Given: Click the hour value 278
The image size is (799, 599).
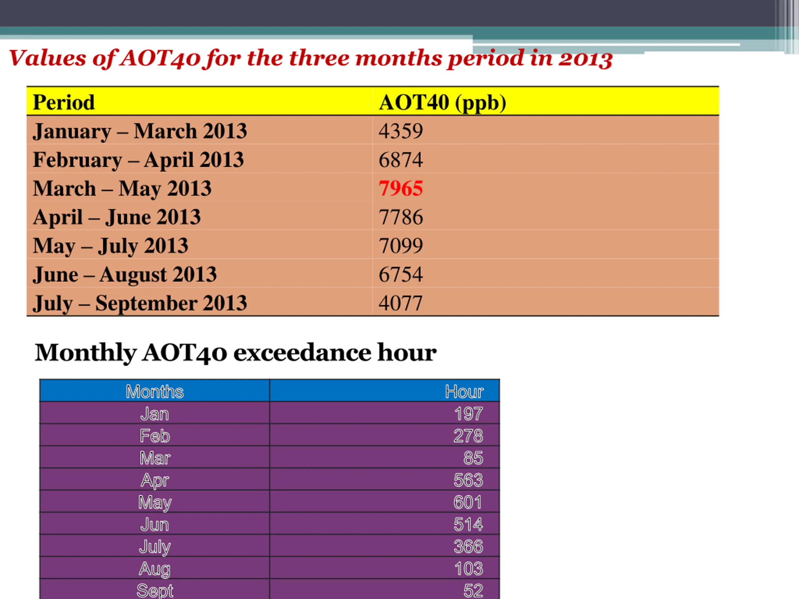Looking at the screenshot, I should 468,436.
